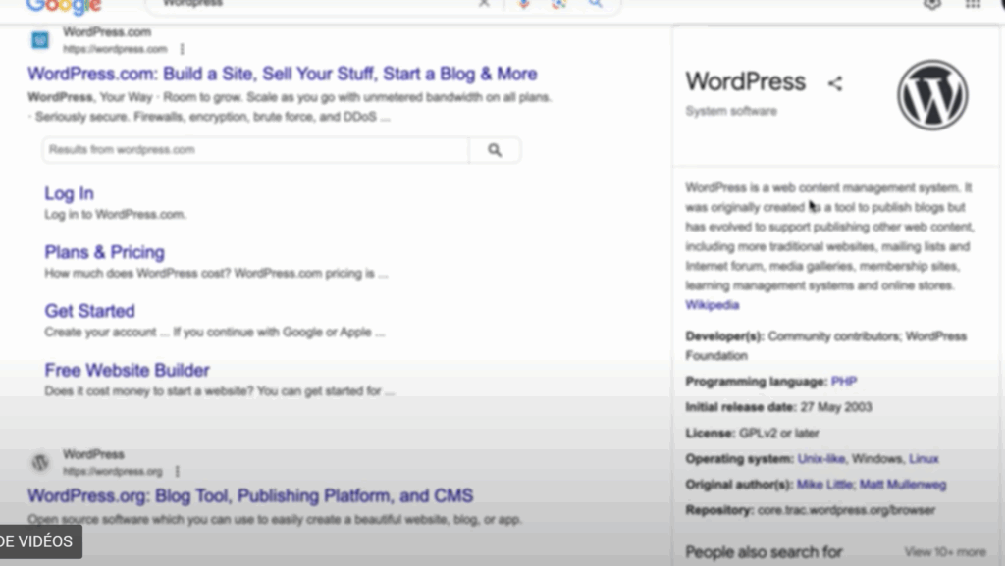Open the PHP programming language link
Image resolution: width=1005 pixels, height=566 pixels.
point(843,382)
